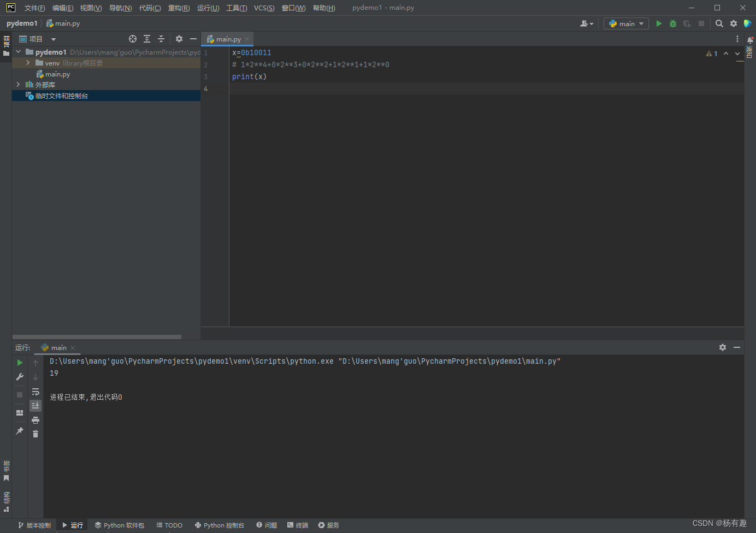The height and width of the screenshot is (533, 756).
Task: Run the main configuration with green play icon
Action: coord(659,23)
